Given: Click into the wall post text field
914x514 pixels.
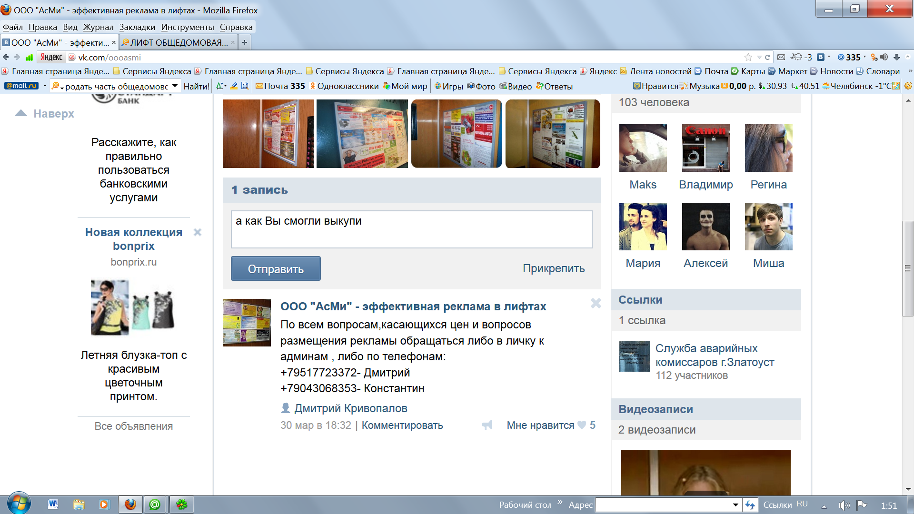Looking at the screenshot, I should click(412, 229).
